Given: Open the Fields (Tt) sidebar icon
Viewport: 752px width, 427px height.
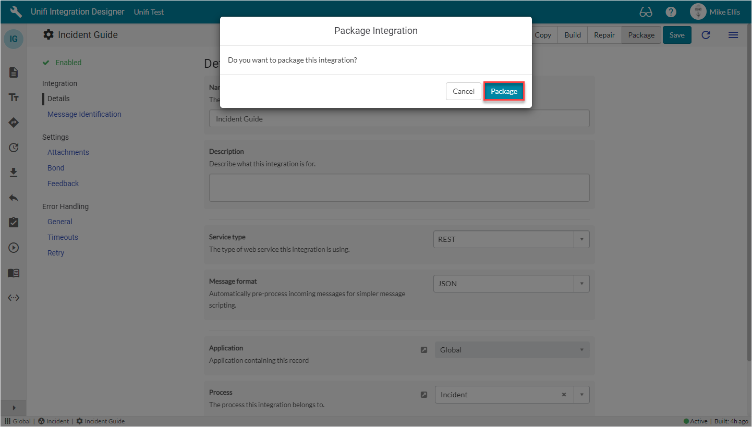Looking at the screenshot, I should (14, 97).
